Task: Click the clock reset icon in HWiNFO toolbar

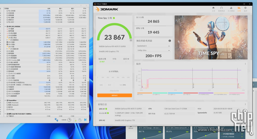Action: pyautogui.click(x=69, y=120)
